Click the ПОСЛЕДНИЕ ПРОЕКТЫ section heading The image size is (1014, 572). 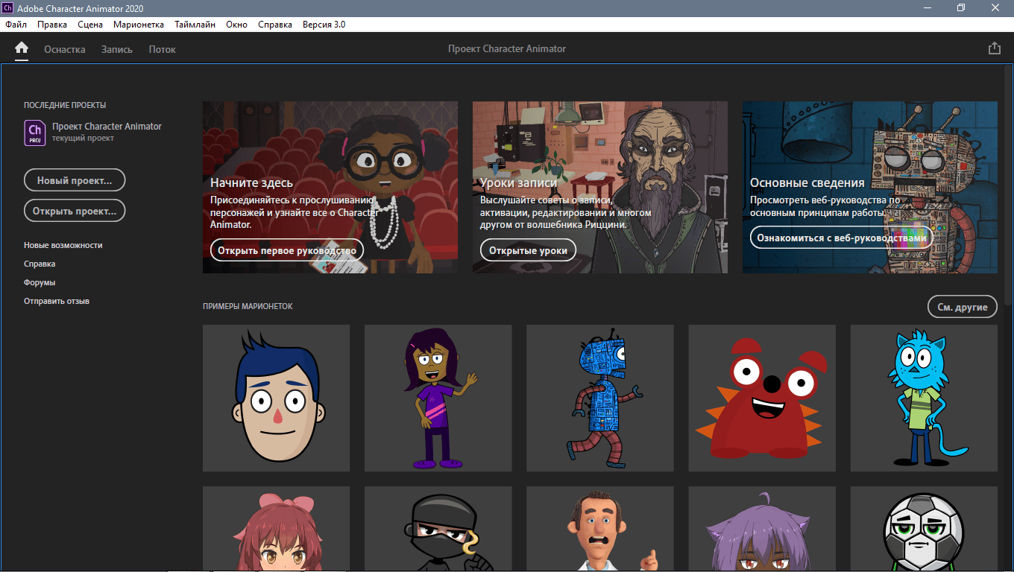pos(65,106)
